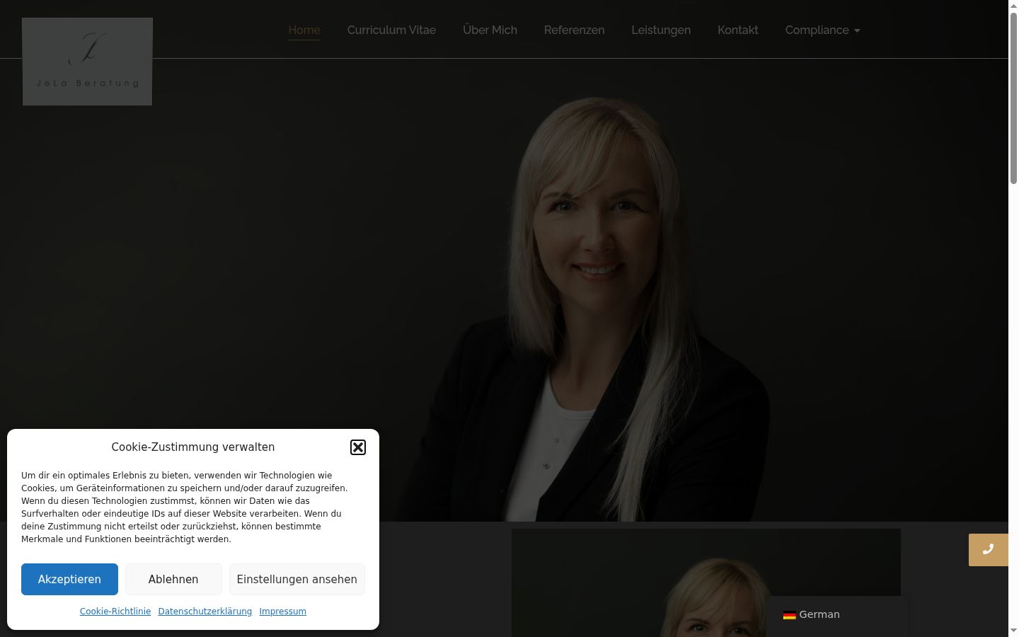Click the Cookie-Zustimmung verwalten heading
The width and height of the screenshot is (1019, 637).
point(193,447)
